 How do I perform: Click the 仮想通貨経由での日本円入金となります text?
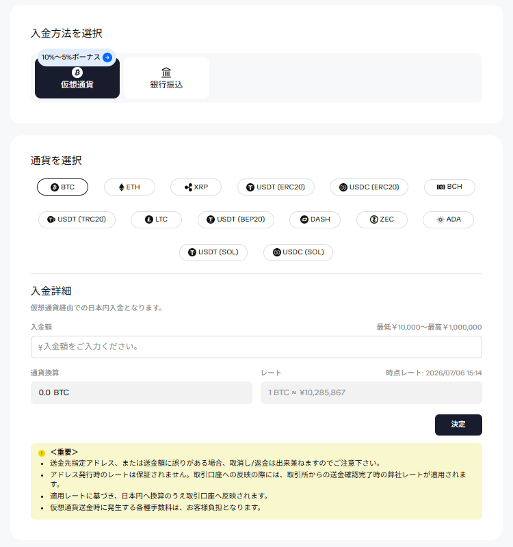[96, 308]
